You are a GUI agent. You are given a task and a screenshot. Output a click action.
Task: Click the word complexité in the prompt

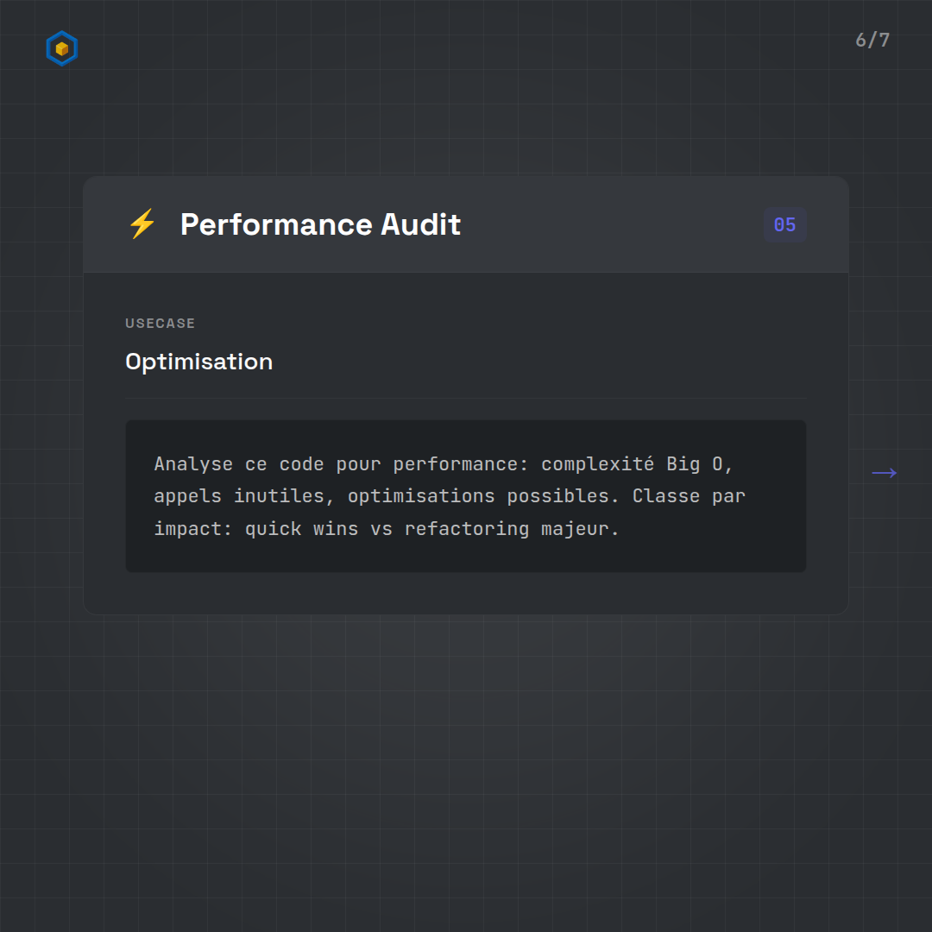point(597,464)
